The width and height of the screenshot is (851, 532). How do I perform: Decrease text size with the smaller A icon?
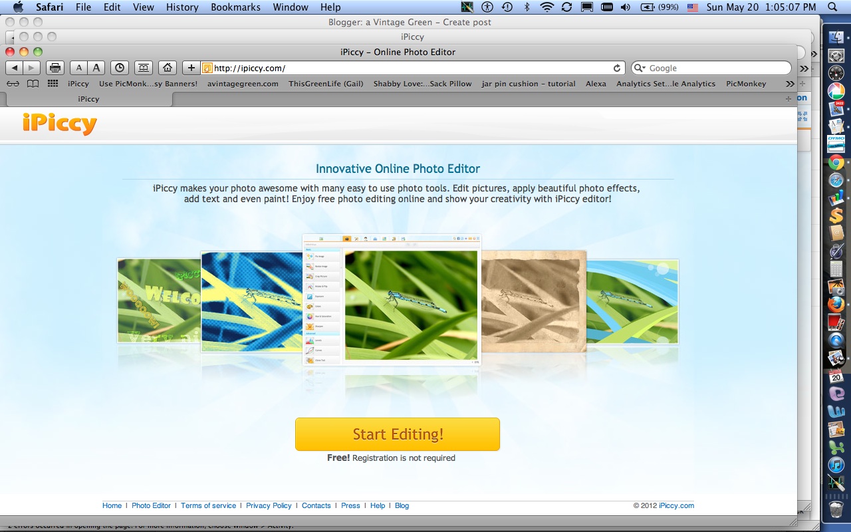78,67
